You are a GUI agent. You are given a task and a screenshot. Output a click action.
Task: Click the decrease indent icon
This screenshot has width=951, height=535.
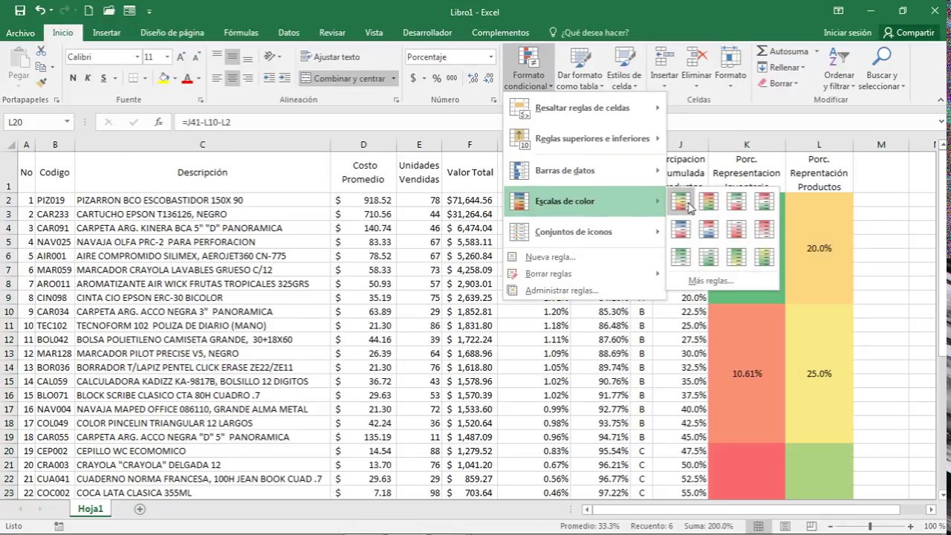(270, 78)
